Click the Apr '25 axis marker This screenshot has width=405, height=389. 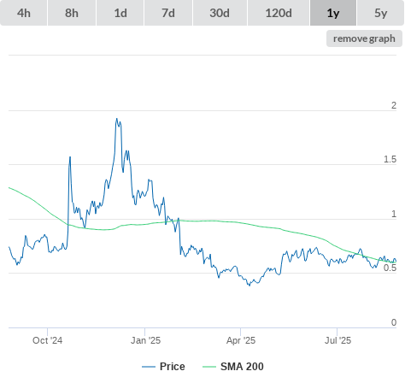pyautogui.click(x=241, y=340)
